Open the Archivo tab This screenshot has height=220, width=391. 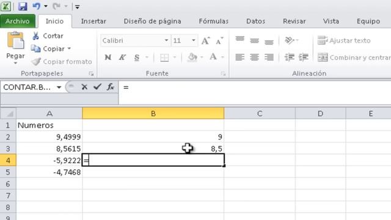(18, 21)
